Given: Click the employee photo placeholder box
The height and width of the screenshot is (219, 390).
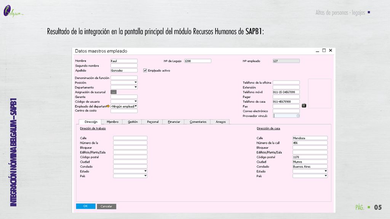Looking at the screenshot, I should pyautogui.click(x=320, y=94).
